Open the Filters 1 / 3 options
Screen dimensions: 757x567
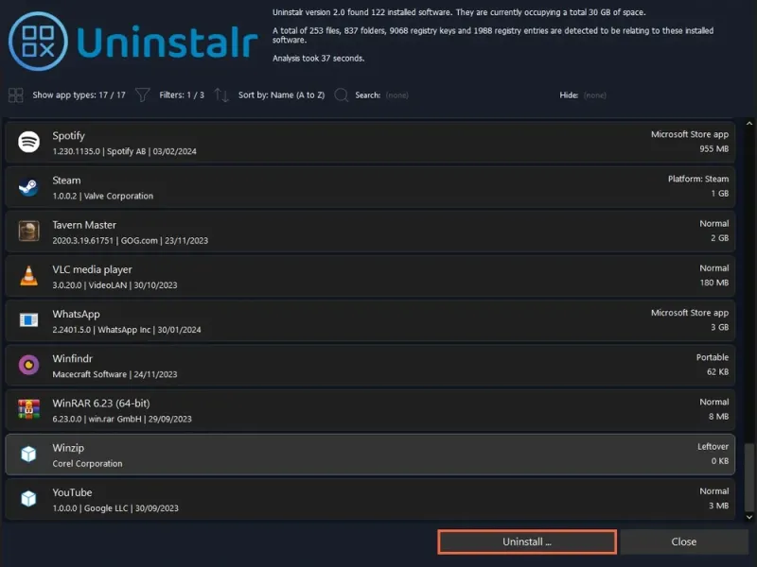pos(182,95)
